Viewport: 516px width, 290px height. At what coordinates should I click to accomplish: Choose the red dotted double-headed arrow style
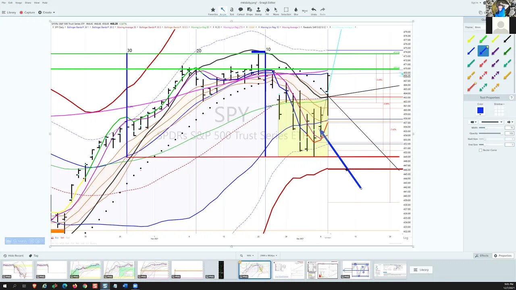coord(483,75)
